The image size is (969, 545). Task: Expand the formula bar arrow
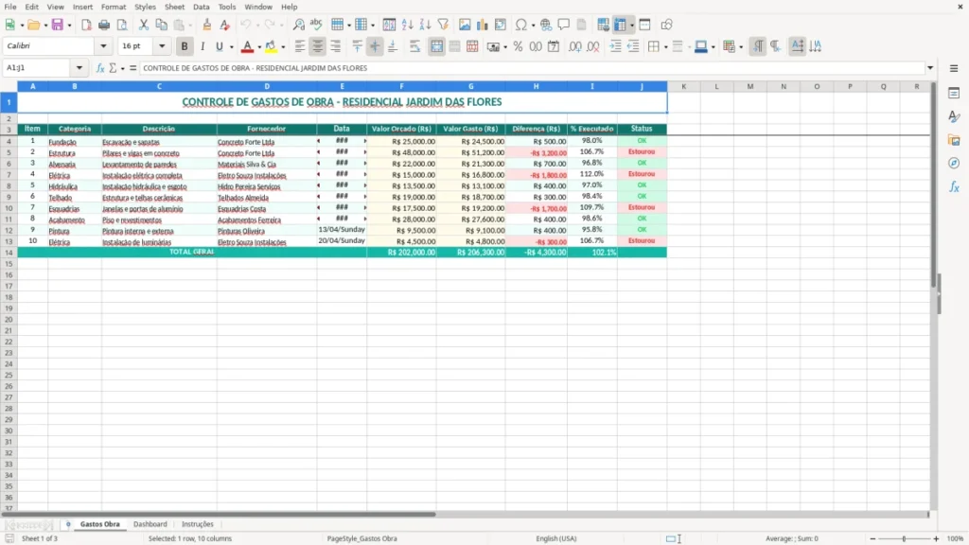click(930, 68)
